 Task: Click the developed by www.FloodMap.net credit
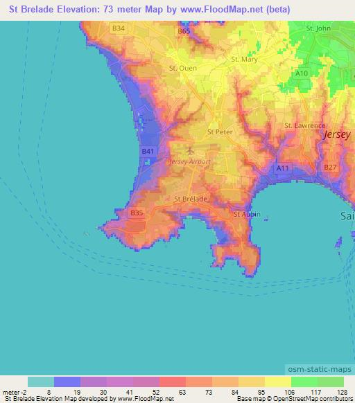pyautogui.click(x=89, y=399)
